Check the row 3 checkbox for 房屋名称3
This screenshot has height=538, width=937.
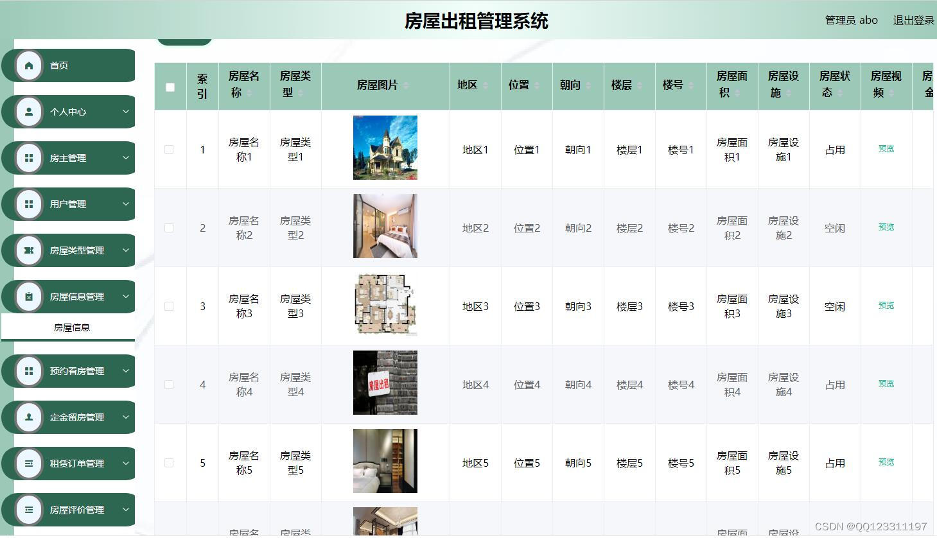coord(169,306)
